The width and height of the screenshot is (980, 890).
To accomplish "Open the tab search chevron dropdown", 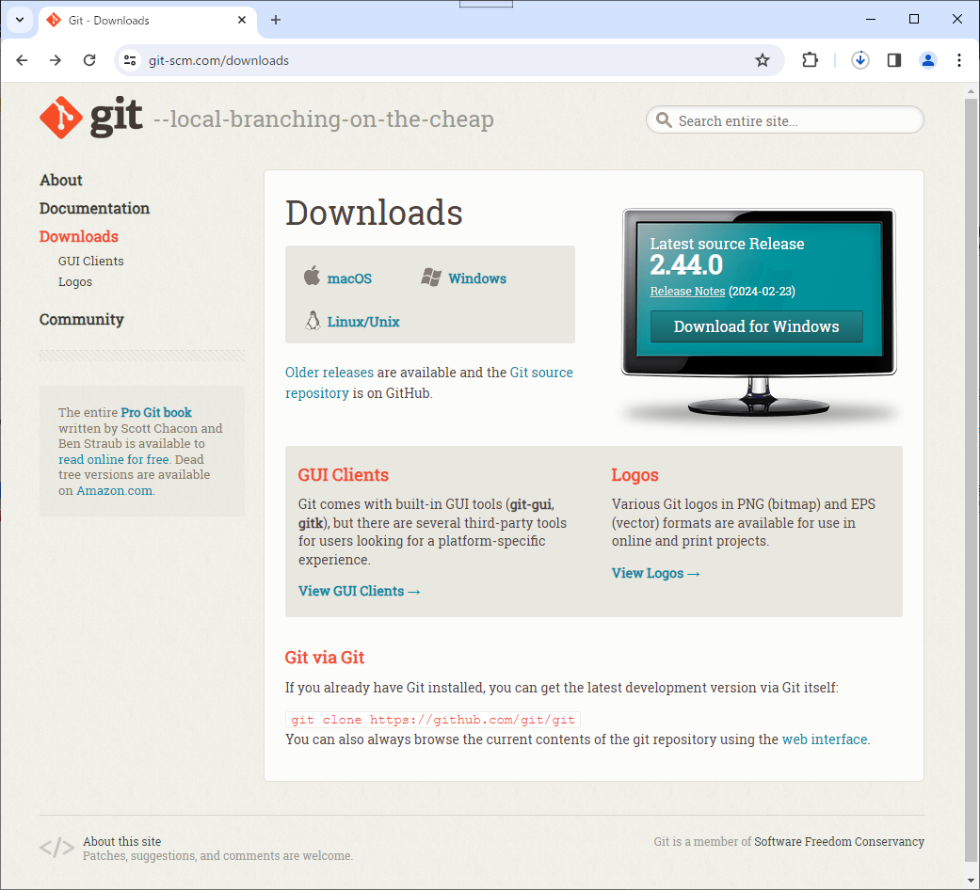I will (20, 20).
